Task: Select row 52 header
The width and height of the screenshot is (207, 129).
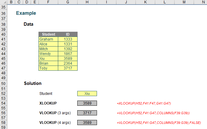Action: coord(4,94)
